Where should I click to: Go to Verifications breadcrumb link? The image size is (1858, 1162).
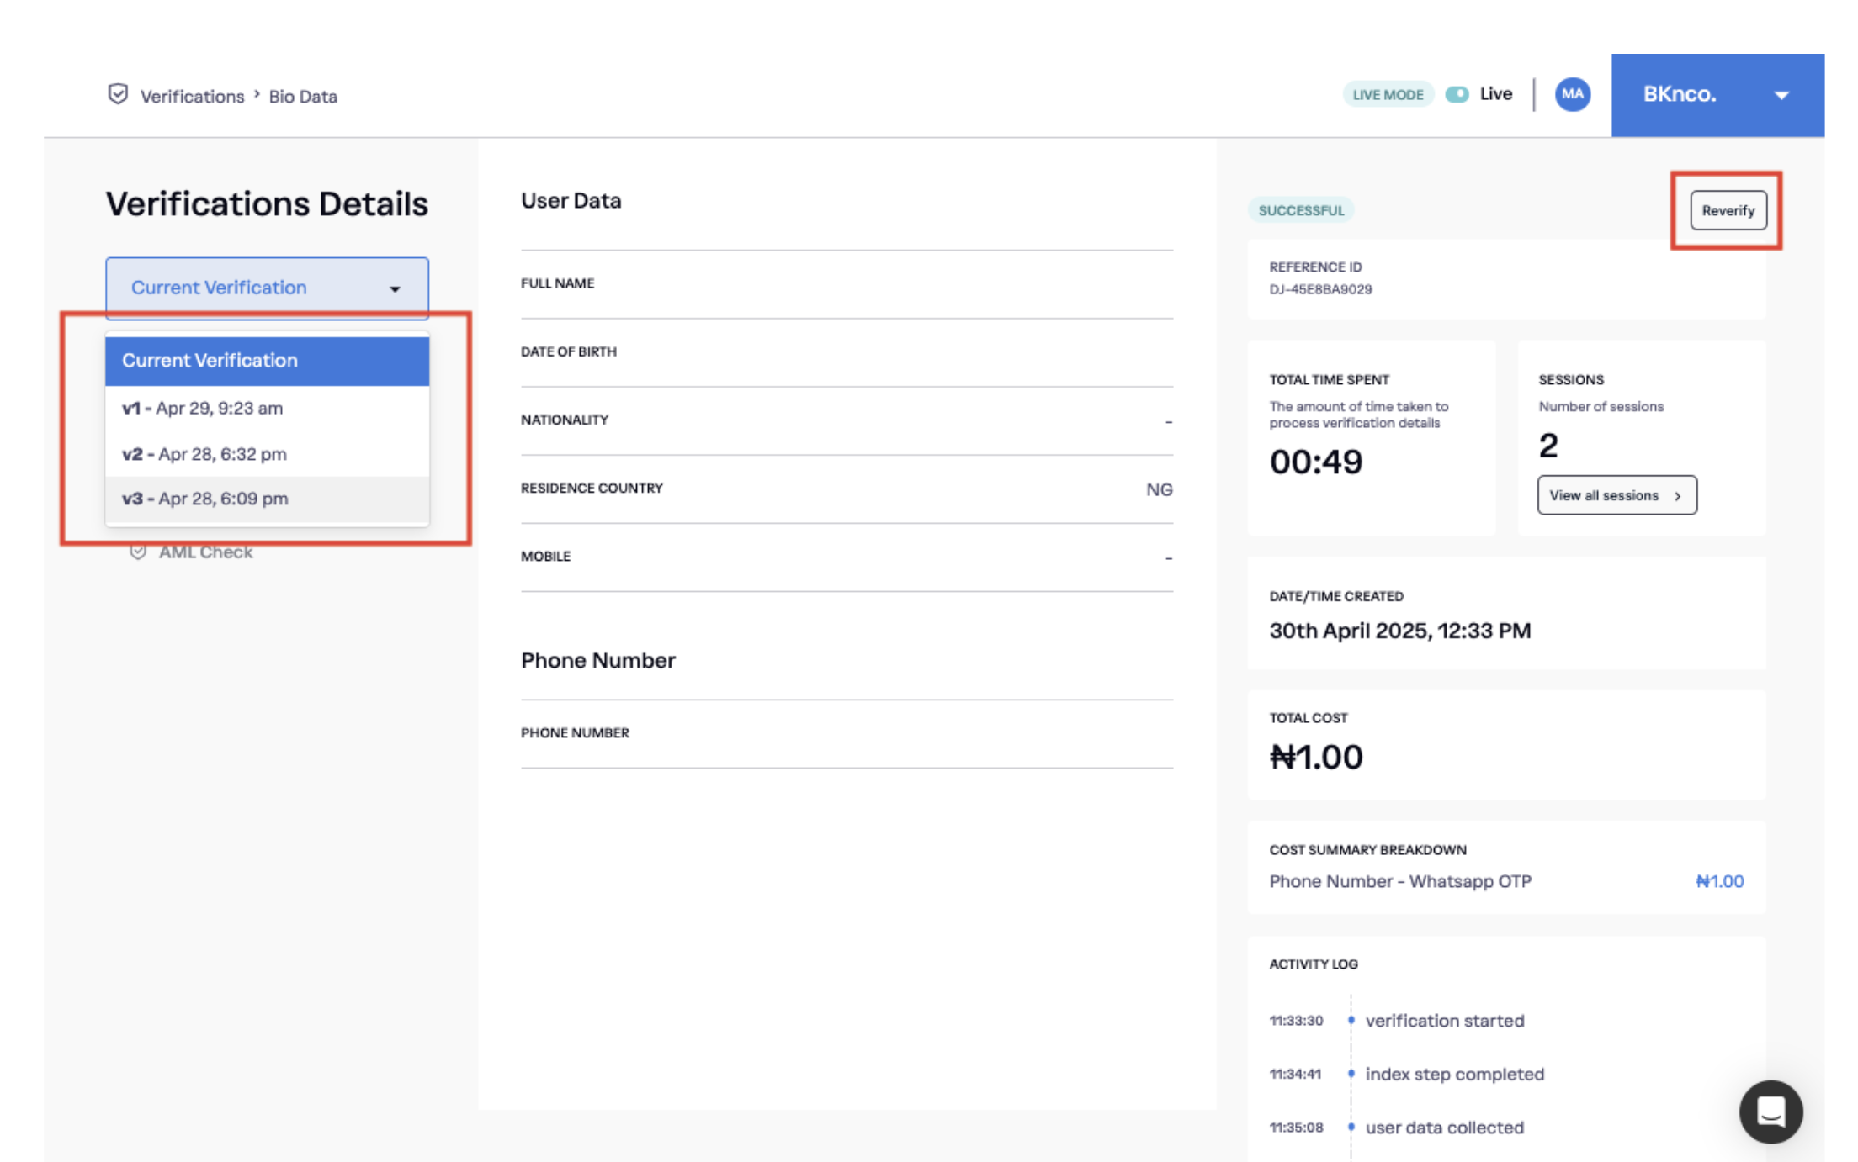(192, 96)
